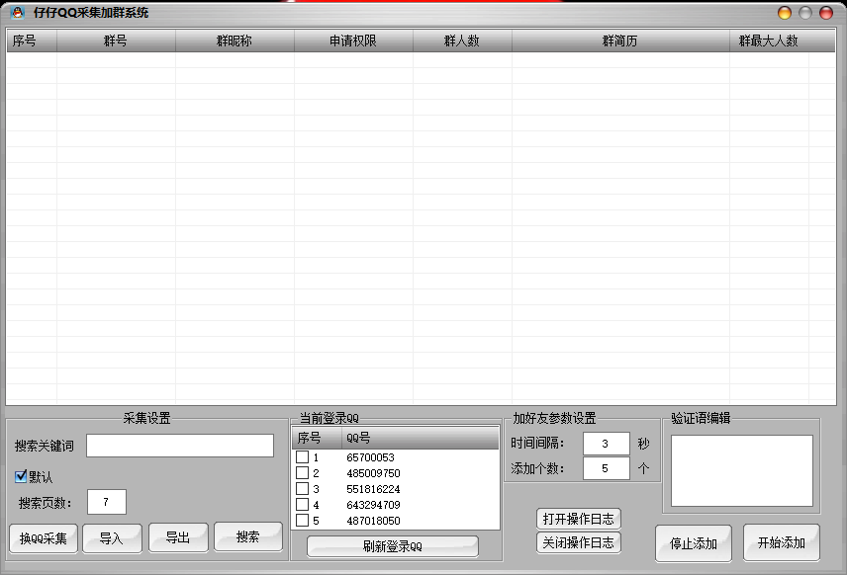The width and height of the screenshot is (847, 575).
Task: Check the box for QQ 643294709
Action: [x=303, y=504]
